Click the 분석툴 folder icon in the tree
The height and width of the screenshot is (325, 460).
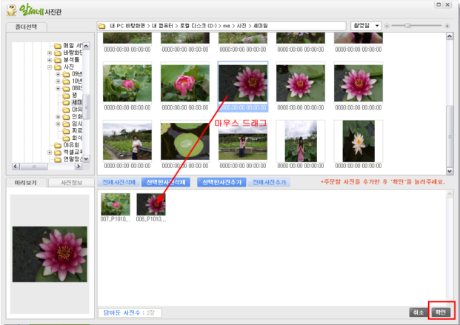[x=58, y=60]
